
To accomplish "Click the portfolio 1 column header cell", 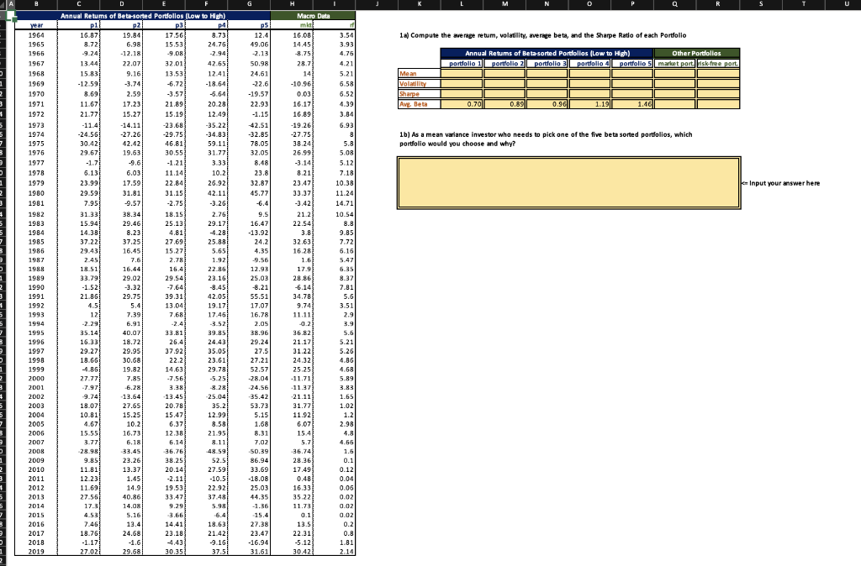I will 465,64.
